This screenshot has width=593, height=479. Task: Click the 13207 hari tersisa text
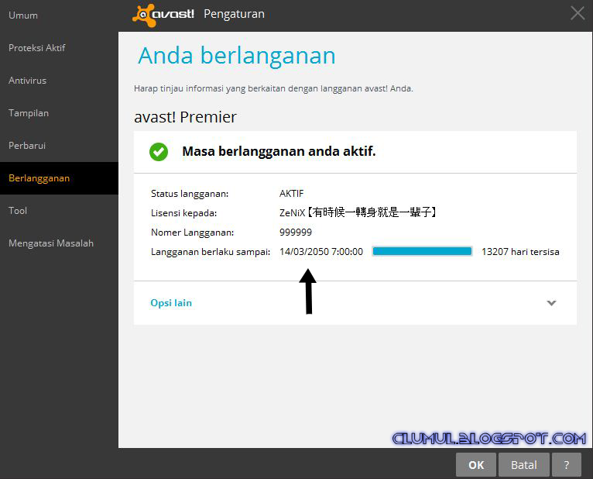pyautogui.click(x=520, y=252)
